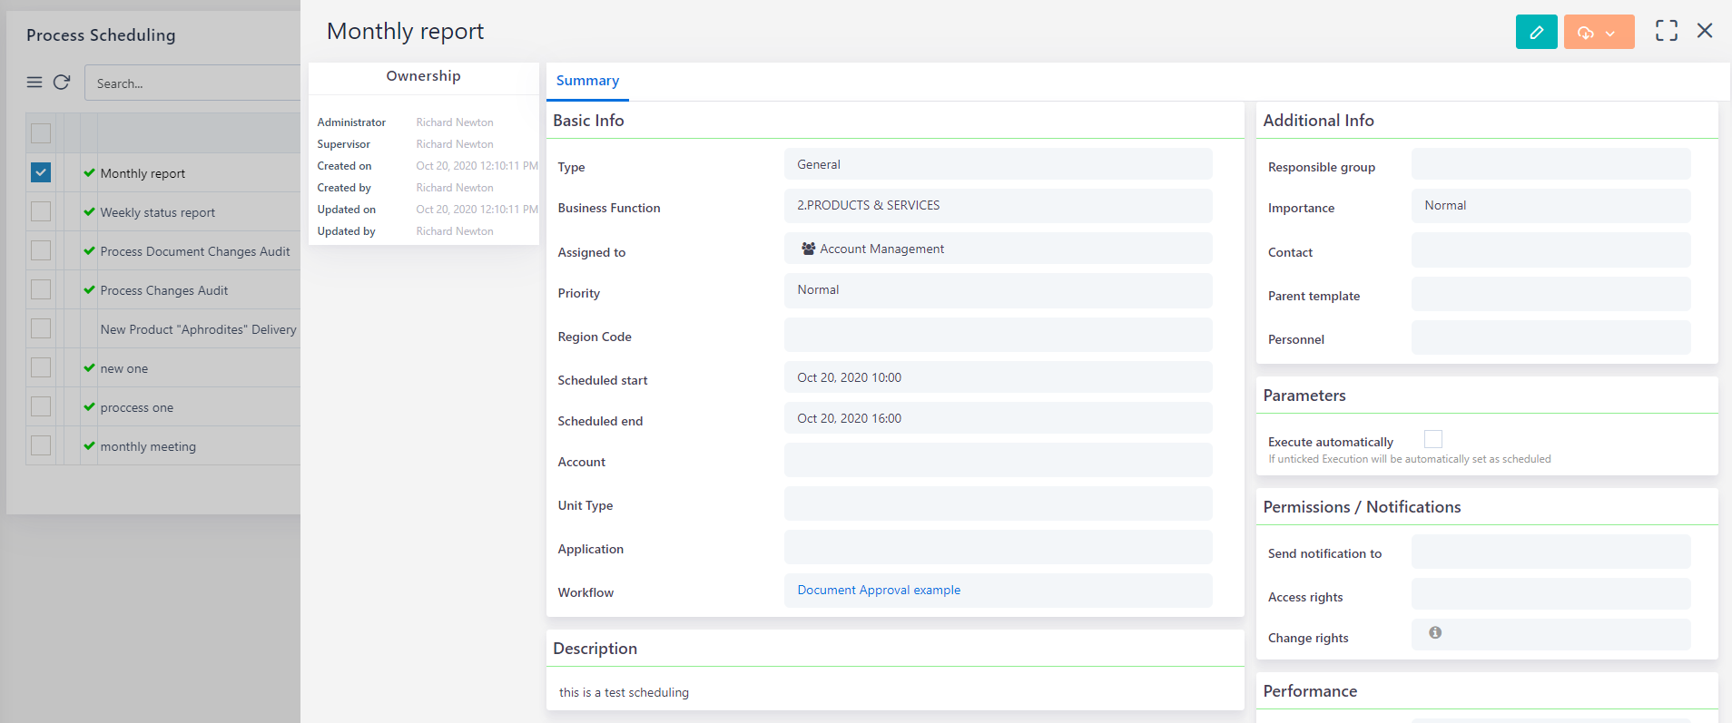This screenshot has width=1732, height=723.
Task: Click the Business Function field value
Action: click(998, 205)
